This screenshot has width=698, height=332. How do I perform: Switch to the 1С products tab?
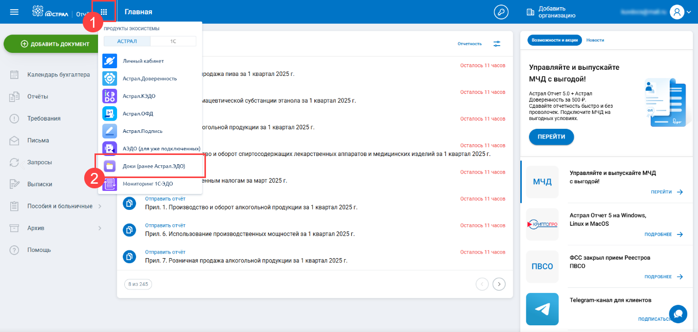point(174,41)
